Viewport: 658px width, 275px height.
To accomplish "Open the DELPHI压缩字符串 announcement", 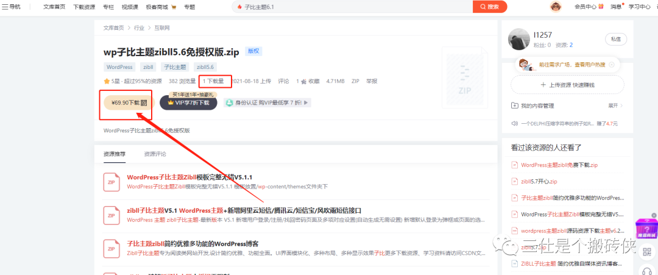I will click(x=558, y=123).
